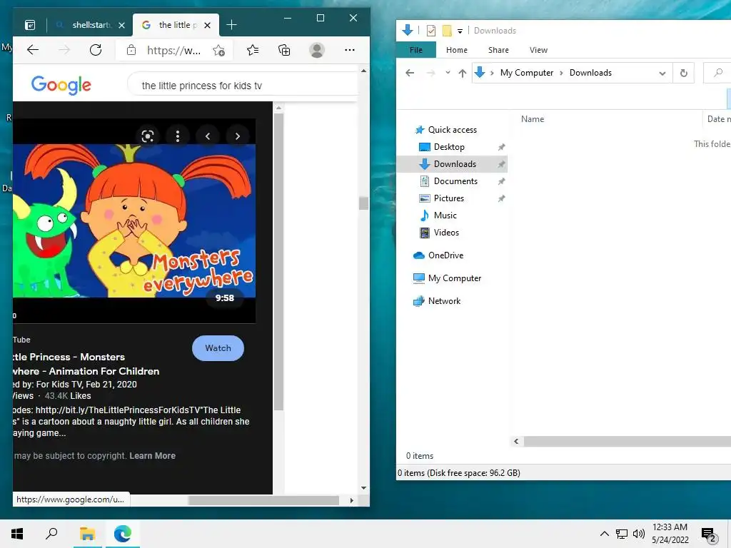This screenshot has width=731, height=548.
Task: Click the 43.4K Likes text
Action: tap(68, 395)
